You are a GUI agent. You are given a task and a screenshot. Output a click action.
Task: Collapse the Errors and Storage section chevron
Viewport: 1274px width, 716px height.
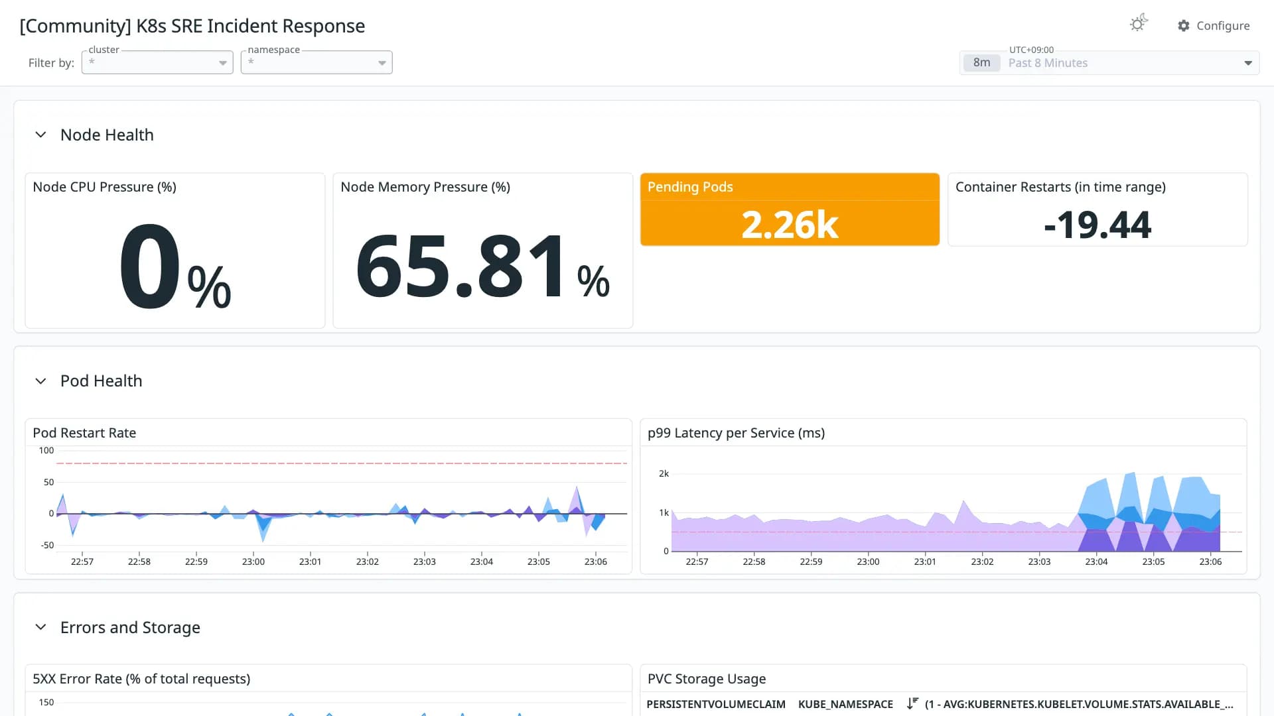coord(40,627)
